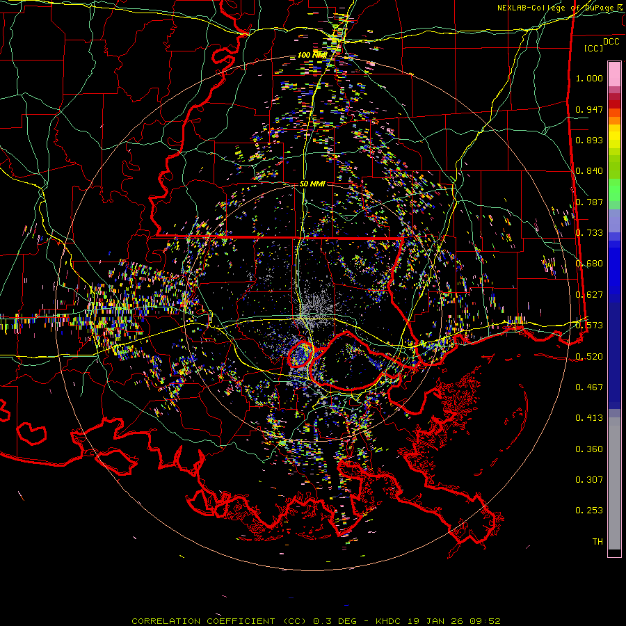Select the 0.840 scale value

589,171
